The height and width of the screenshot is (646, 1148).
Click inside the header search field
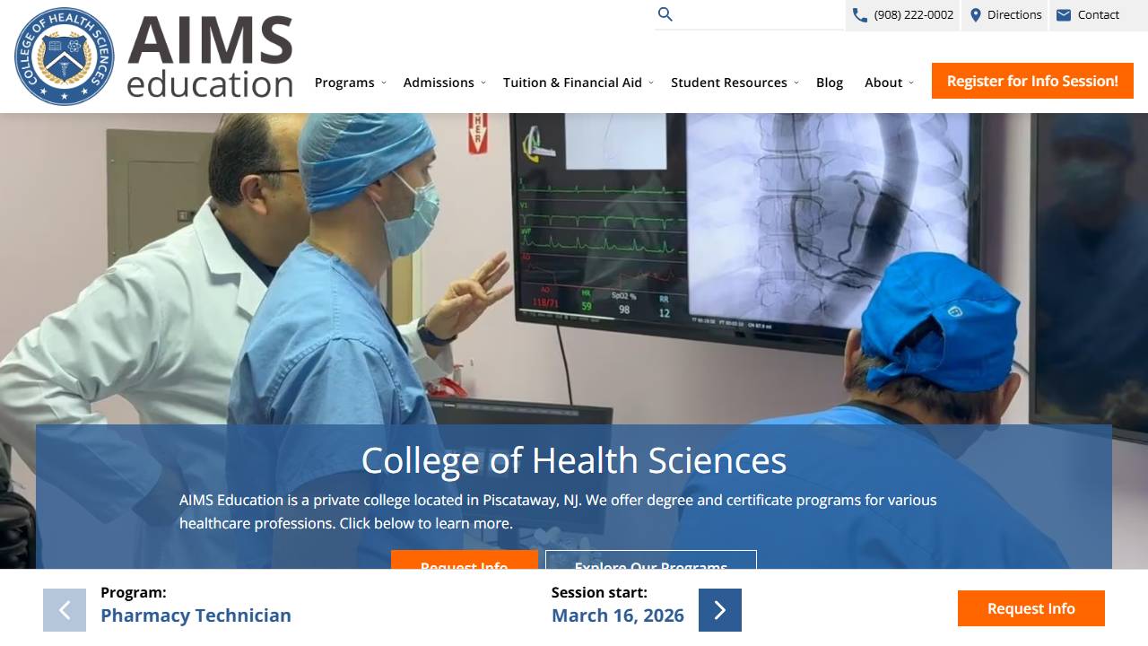click(758, 14)
